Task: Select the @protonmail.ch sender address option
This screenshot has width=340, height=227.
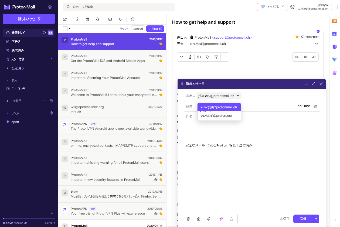Action: 219,107
